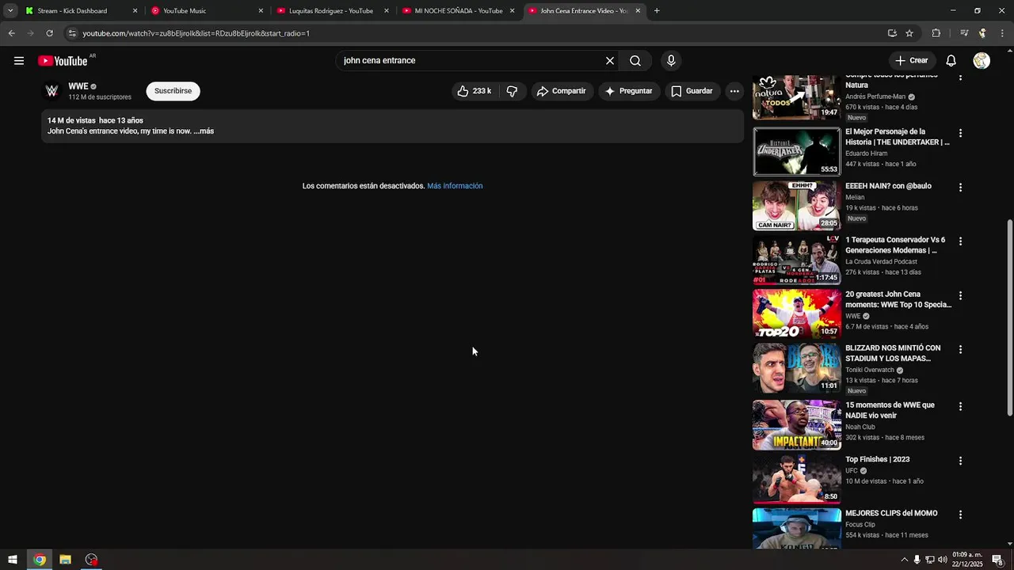This screenshot has height=570, width=1014.
Task: Reload the page
Action: [x=49, y=33]
